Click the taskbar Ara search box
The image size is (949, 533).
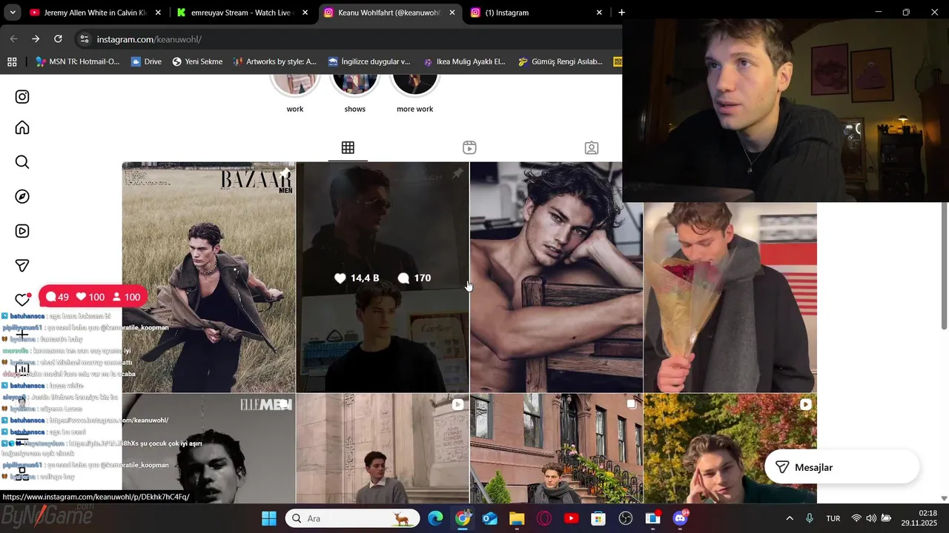click(x=352, y=518)
